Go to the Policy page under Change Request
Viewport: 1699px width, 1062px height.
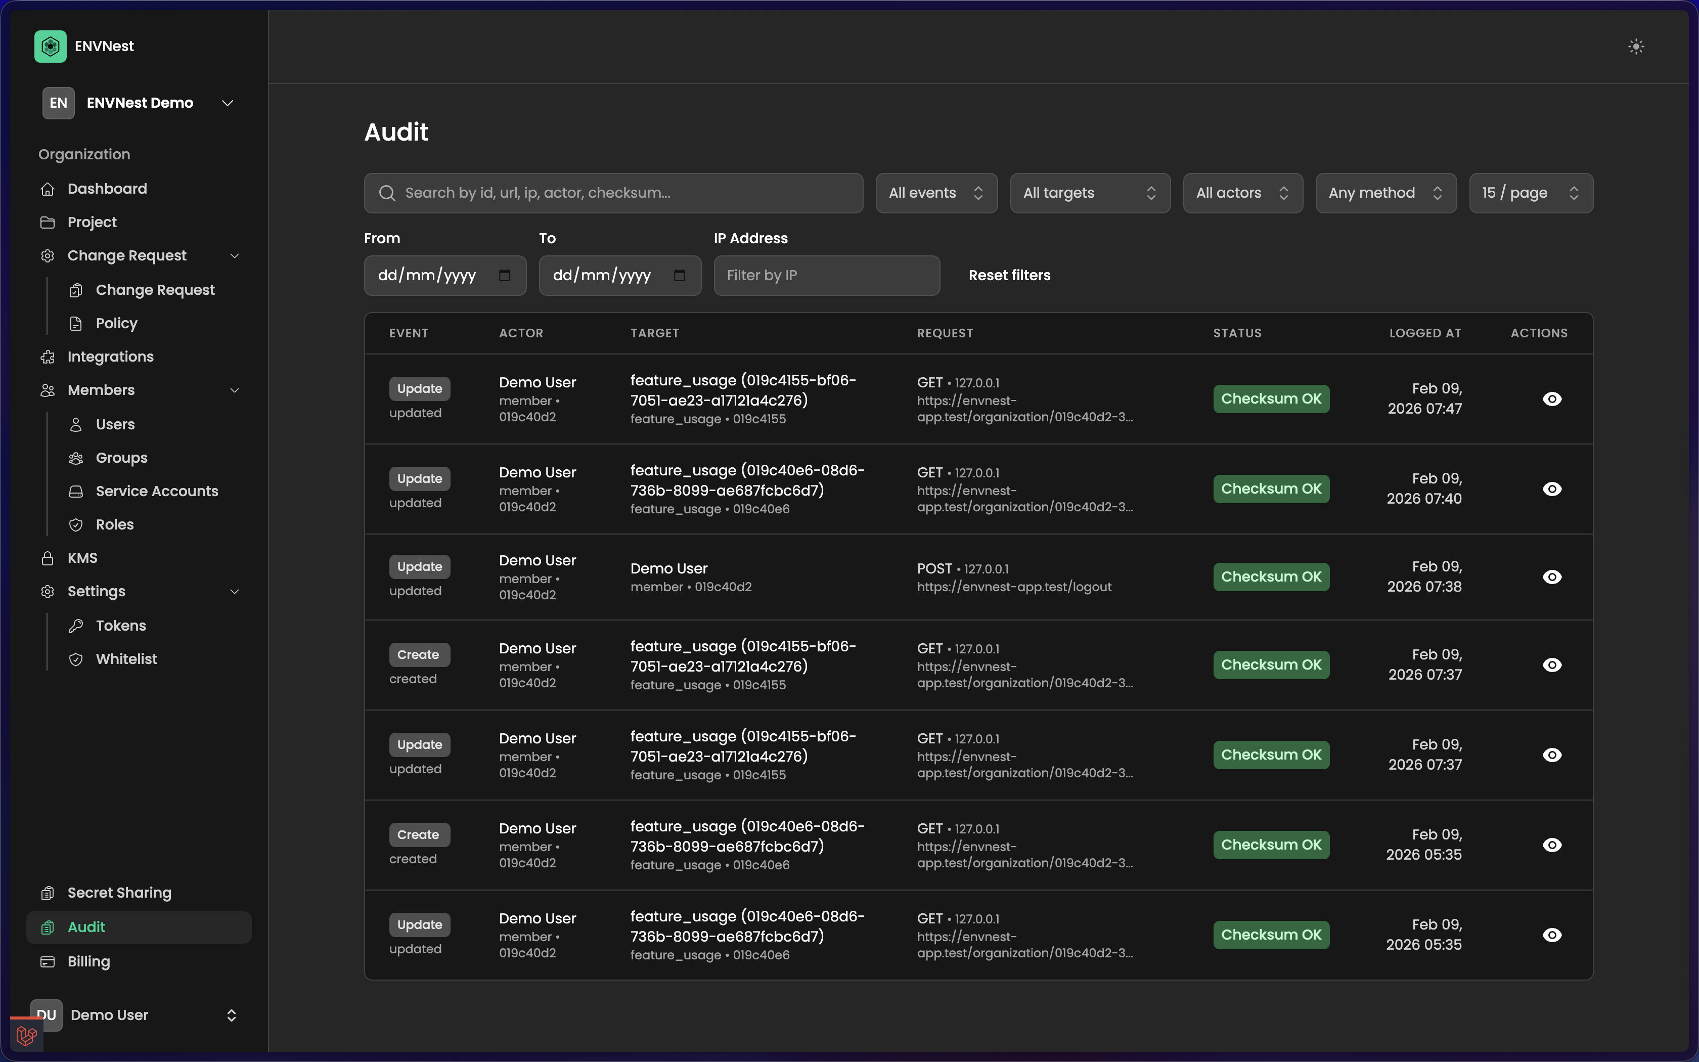116,323
